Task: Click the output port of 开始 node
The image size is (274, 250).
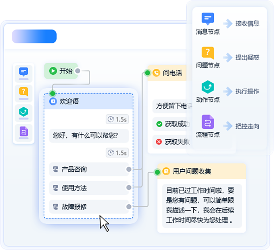Action: point(78,71)
